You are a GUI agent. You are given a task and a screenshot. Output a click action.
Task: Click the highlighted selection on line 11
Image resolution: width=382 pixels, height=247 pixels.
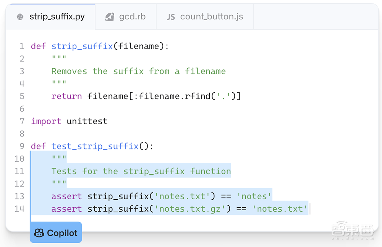coord(141,171)
